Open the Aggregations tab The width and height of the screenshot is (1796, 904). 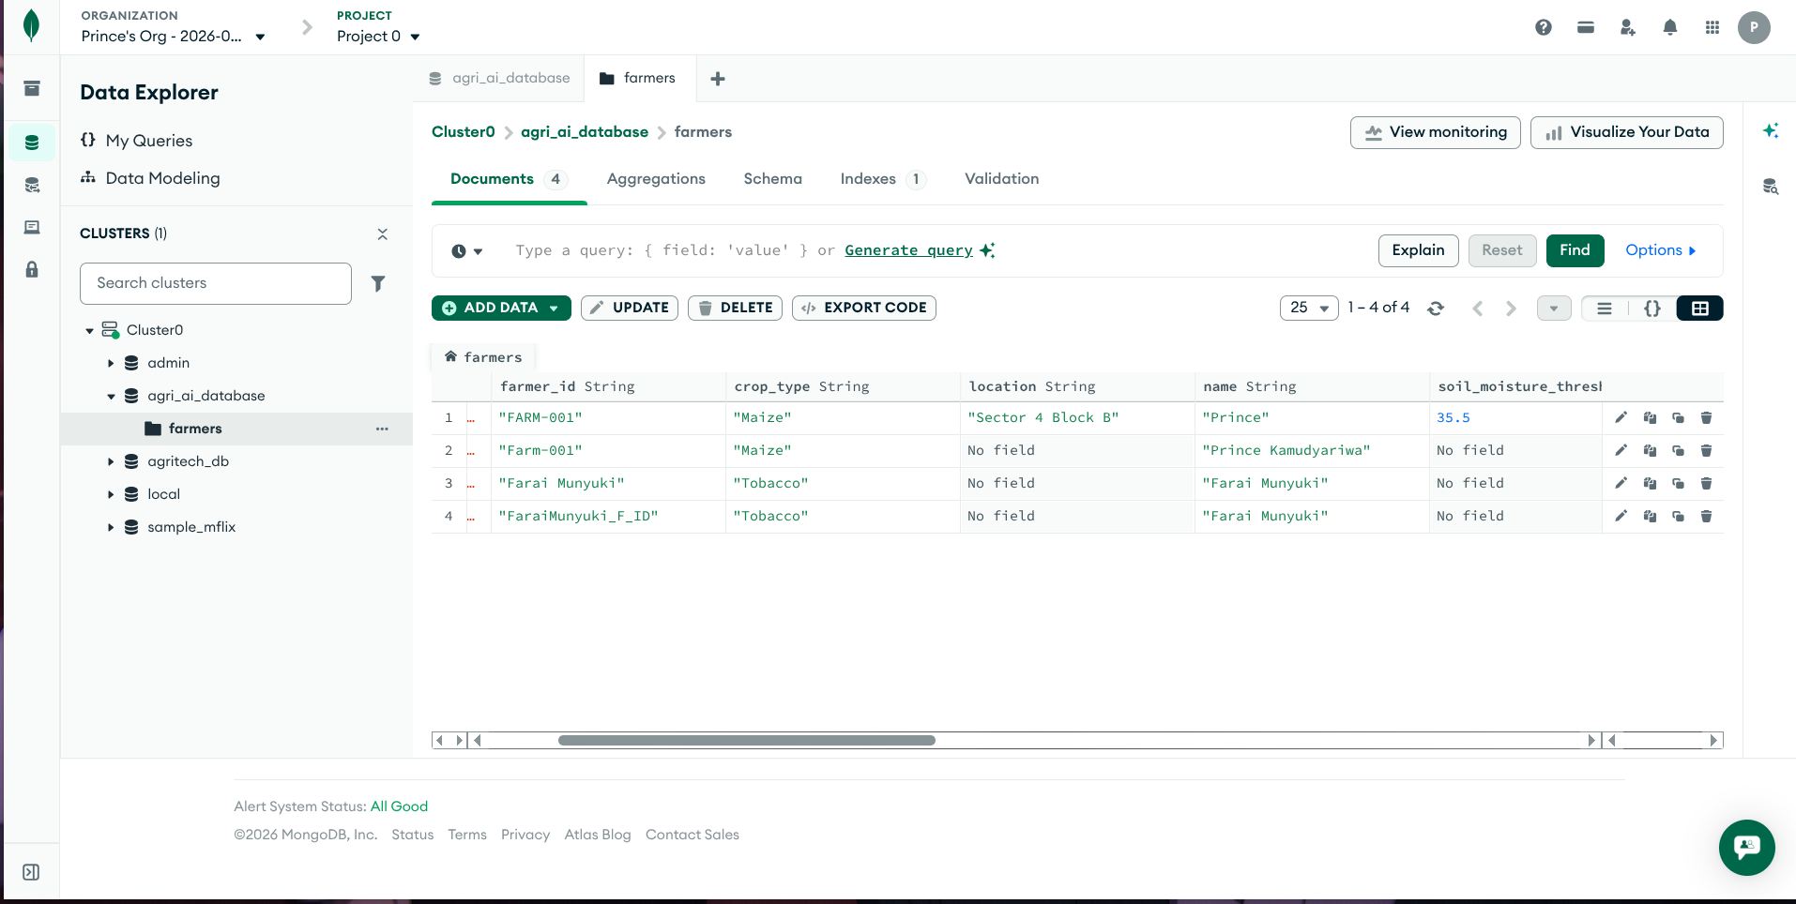coord(656,179)
